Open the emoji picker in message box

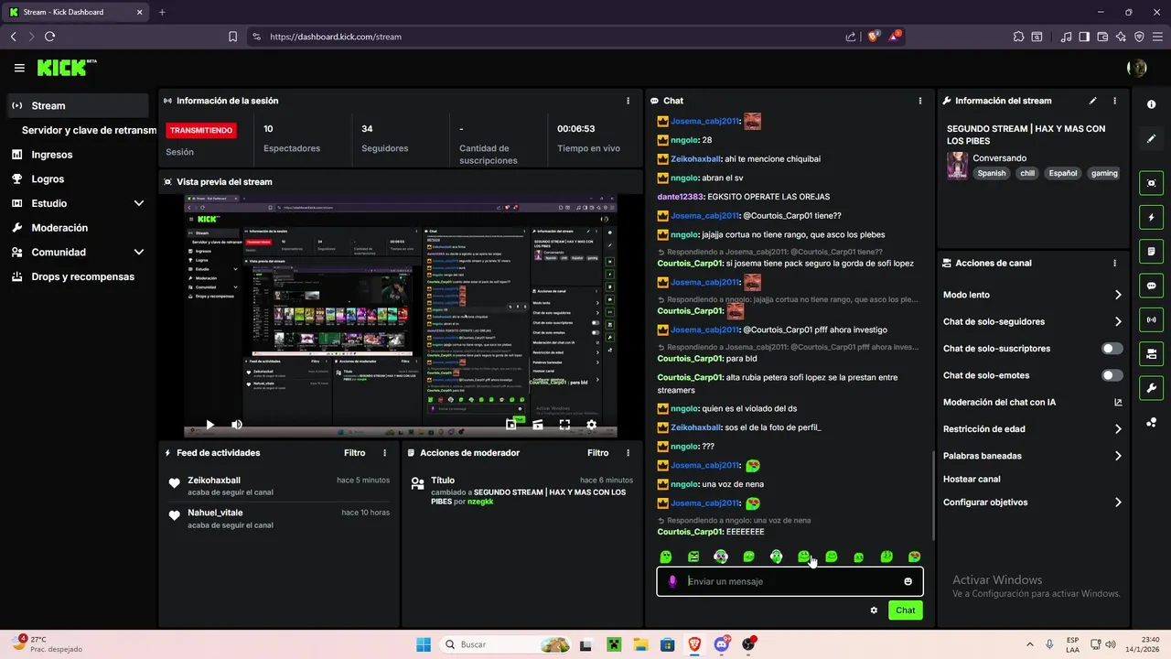(908, 581)
